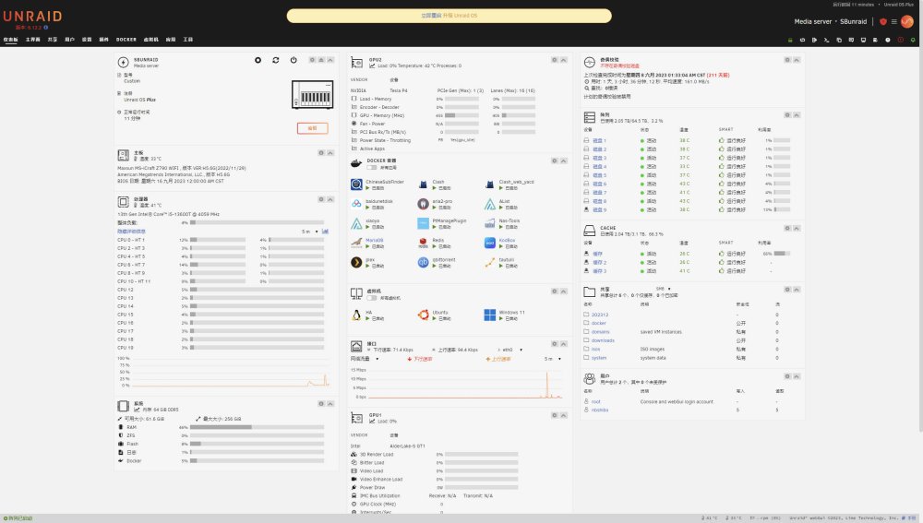Viewport: 923px width, 523px height.
Task: Collapse the SBUNRAID server card
Action: click(330, 60)
